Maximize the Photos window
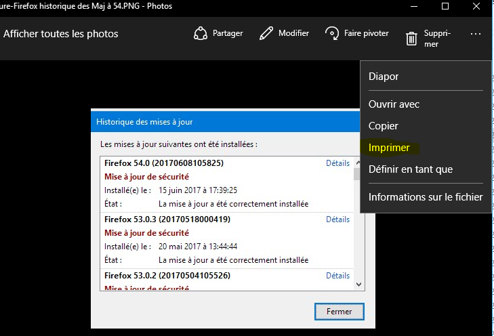Image resolution: width=494 pixels, height=336 pixels. (445, 6)
